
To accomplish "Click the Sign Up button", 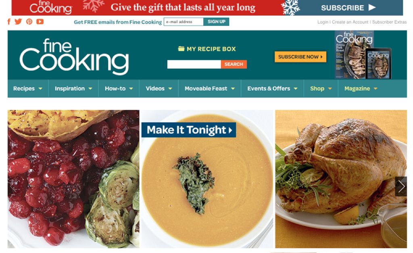I will point(216,22).
